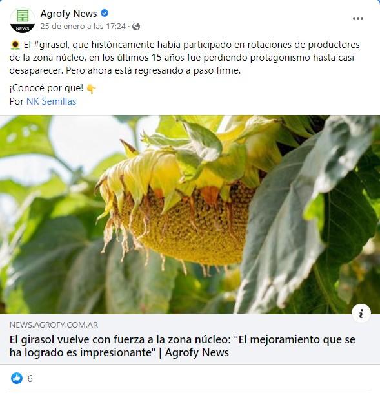Click the post paragraph about 'zona núcleo' rotations
380x395 pixels.
tap(185, 58)
